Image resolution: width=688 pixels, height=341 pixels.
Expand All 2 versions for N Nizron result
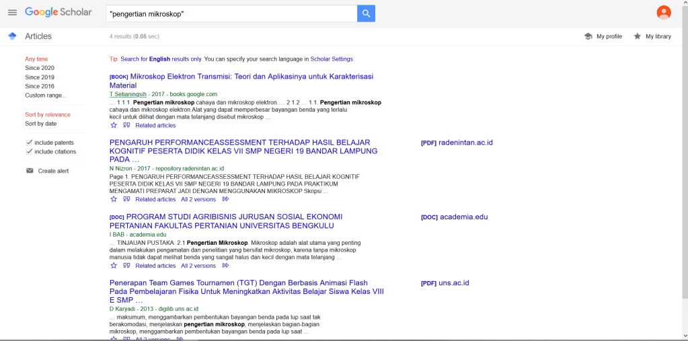198,199
